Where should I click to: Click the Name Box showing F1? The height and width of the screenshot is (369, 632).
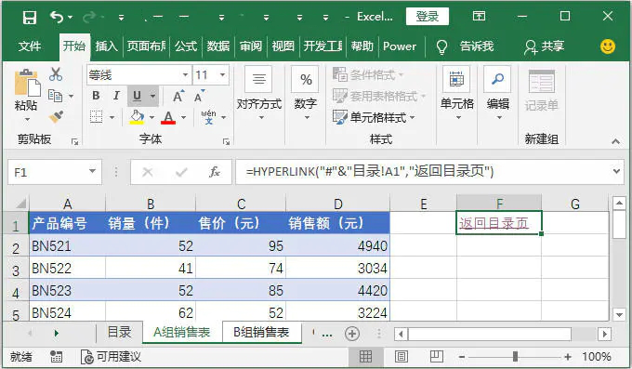(x=55, y=172)
